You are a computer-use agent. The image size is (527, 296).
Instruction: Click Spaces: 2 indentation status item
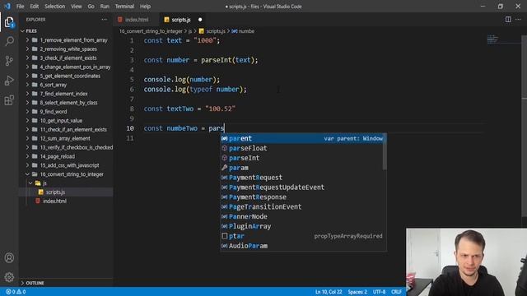[x=357, y=292]
